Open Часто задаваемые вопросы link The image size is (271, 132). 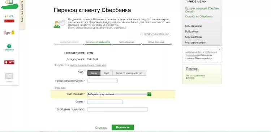point(195,76)
